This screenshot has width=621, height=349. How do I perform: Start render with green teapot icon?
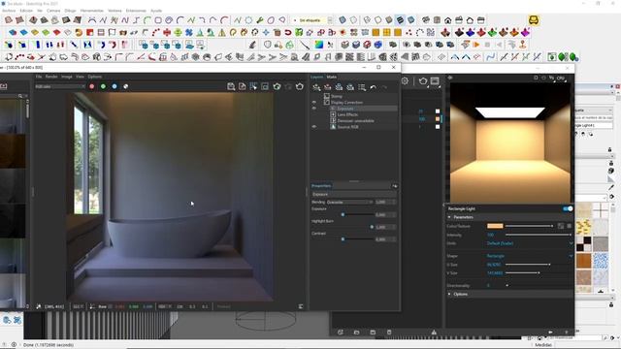coord(277,86)
